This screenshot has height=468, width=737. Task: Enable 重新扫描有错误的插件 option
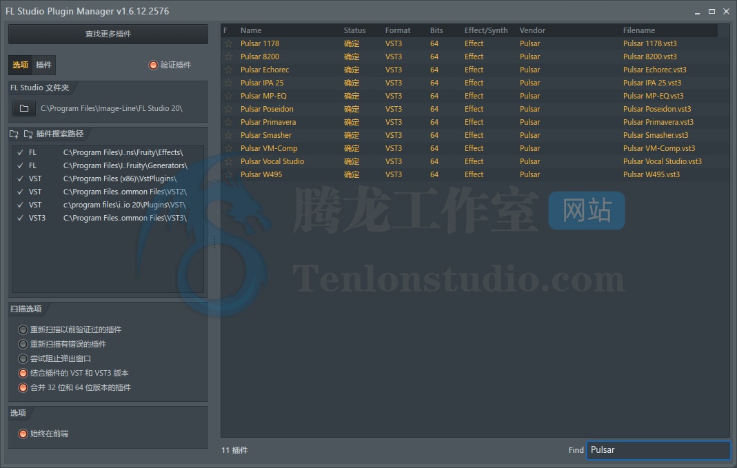(x=23, y=344)
